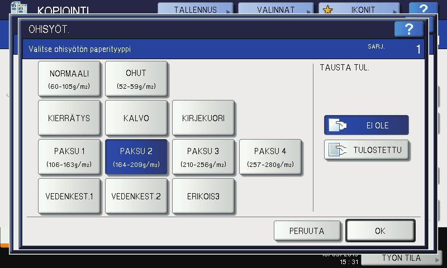Select PAKSU 3 (210-256g/m2)
The height and width of the screenshot is (268, 447).
point(203,157)
